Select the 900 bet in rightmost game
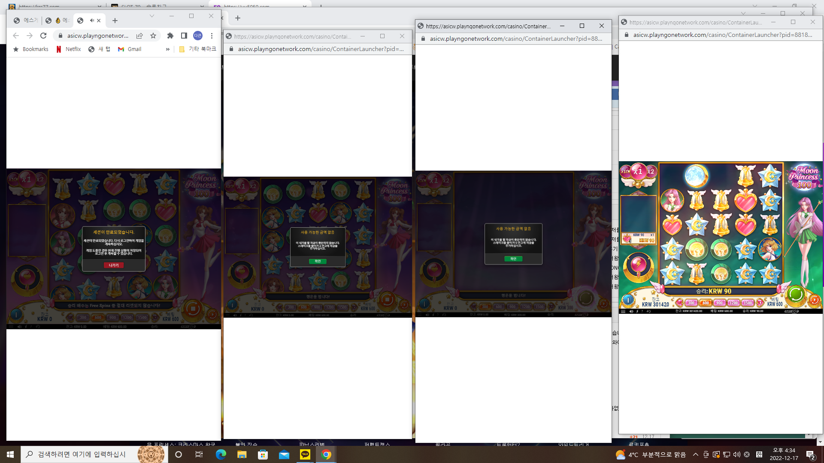Image resolution: width=824 pixels, height=463 pixels. 720,303
